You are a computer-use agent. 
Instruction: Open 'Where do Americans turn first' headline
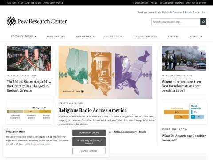point(181,86)
